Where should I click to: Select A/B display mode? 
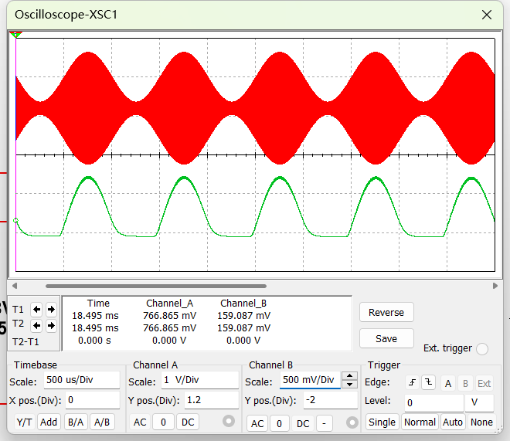point(102,422)
